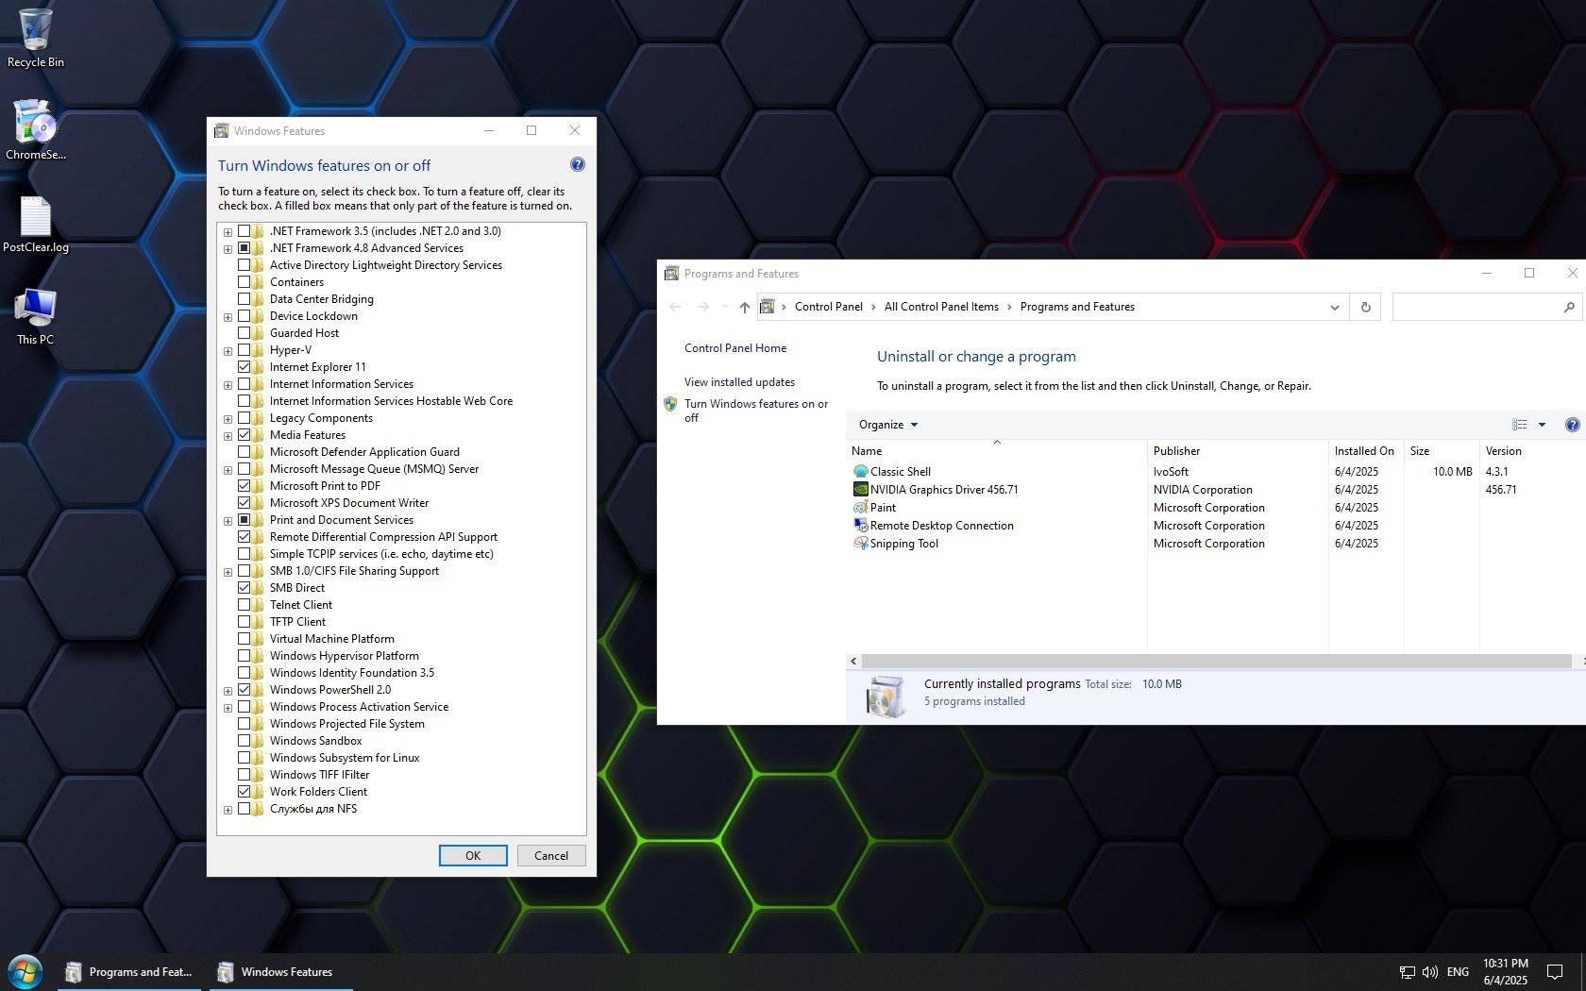Check the Windows Sandbox feature box
The height and width of the screenshot is (991, 1586).
pos(245,741)
